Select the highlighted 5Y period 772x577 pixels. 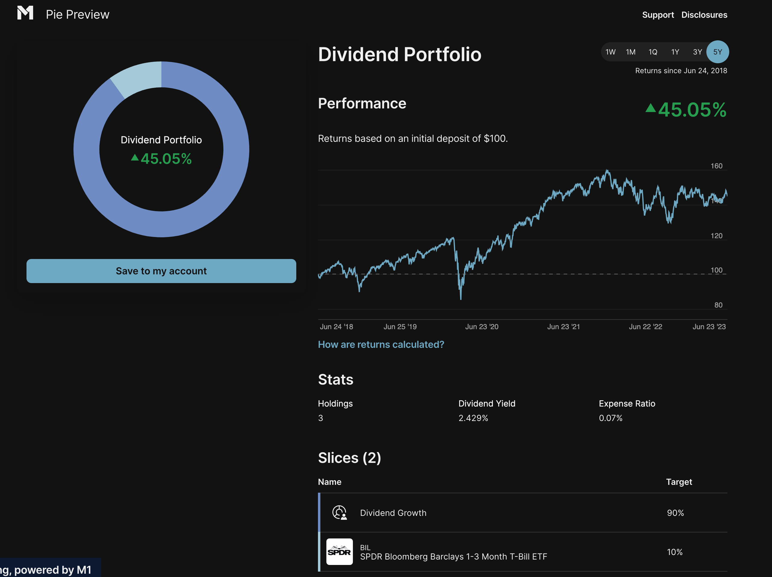[x=717, y=52]
